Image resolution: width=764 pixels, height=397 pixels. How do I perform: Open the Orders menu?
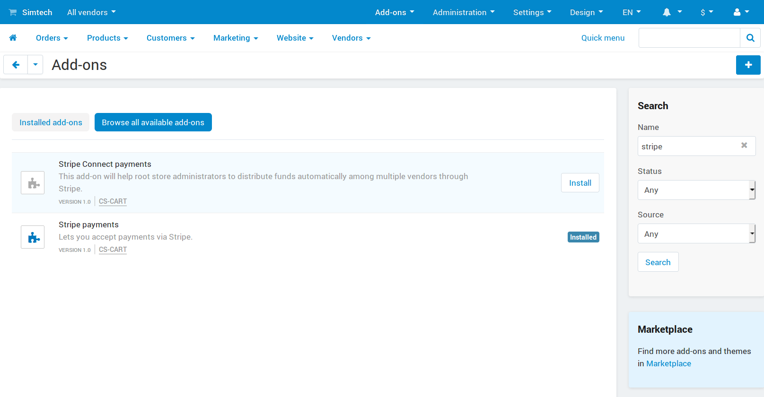point(52,38)
